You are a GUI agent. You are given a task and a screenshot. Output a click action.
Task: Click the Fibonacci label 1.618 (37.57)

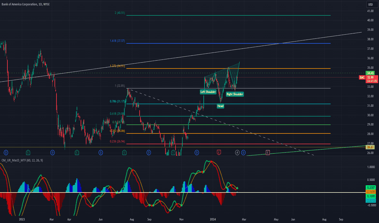point(117,41)
